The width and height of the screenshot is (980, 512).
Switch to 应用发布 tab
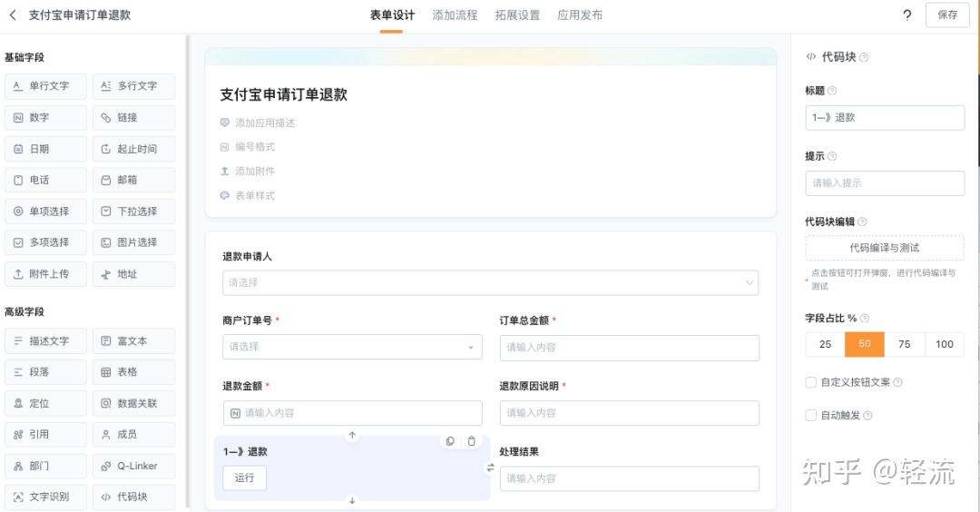579,15
